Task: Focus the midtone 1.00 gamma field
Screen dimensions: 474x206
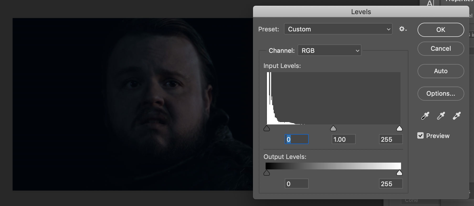Action: point(344,139)
